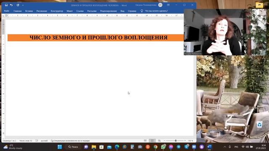The width and height of the screenshot is (269, 151).
Task: Open File Explorer from the taskbar
Action: pyautogui.click(x=94, y=147)
